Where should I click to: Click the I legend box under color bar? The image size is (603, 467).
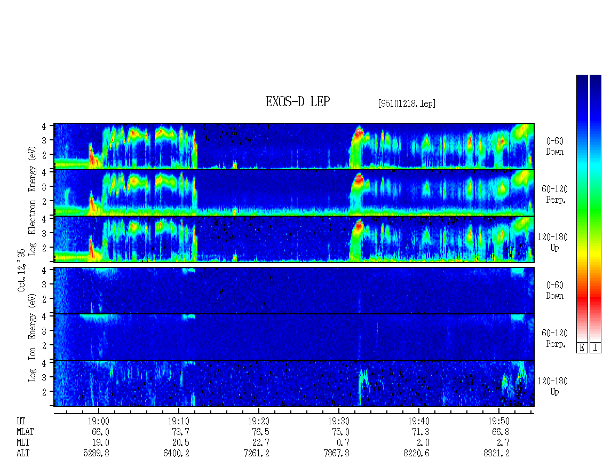coord(596,348)
